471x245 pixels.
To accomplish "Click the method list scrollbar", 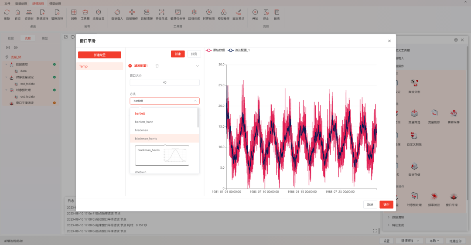I will (x=198, y=118).
